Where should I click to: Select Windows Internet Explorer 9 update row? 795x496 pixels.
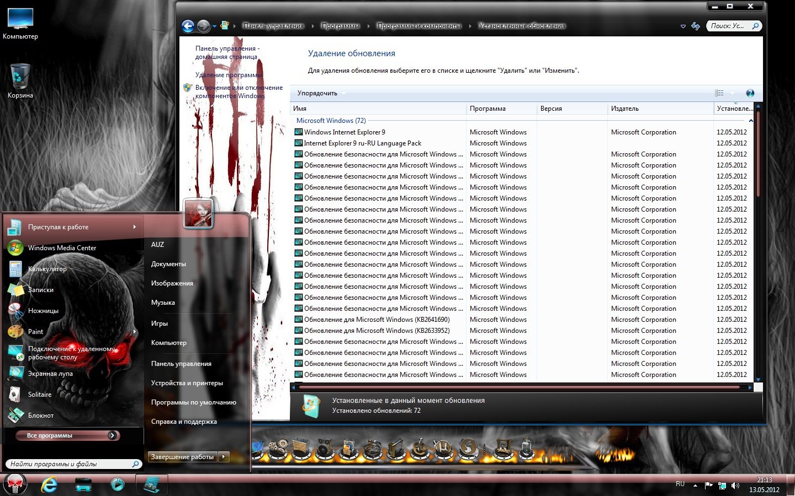522,132
